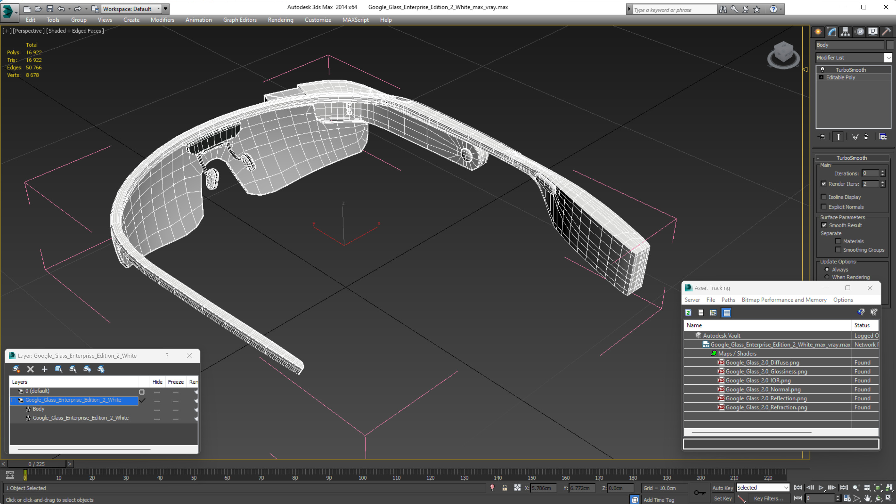Open Key Filters dialog button
The height and width of the screenshot is (504, 896).
click(768, 498)
